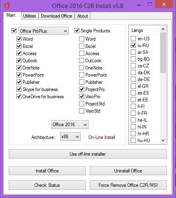Viewport: 176px width, 198px height.
Task: Click the Uninstall Office button
Action: pyautogui.click(x=128, y=170)
